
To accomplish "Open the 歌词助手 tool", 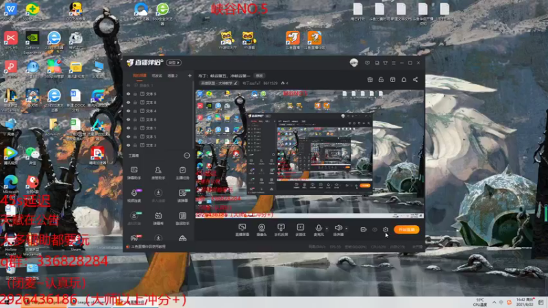I will 182,218.
